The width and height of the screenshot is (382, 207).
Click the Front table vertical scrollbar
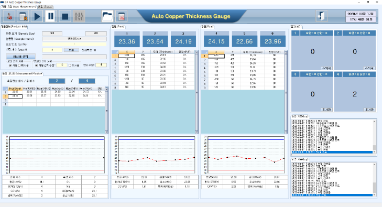[x=197, y=93]
